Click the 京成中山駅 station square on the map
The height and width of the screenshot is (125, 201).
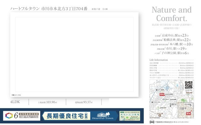pos(160,115)
